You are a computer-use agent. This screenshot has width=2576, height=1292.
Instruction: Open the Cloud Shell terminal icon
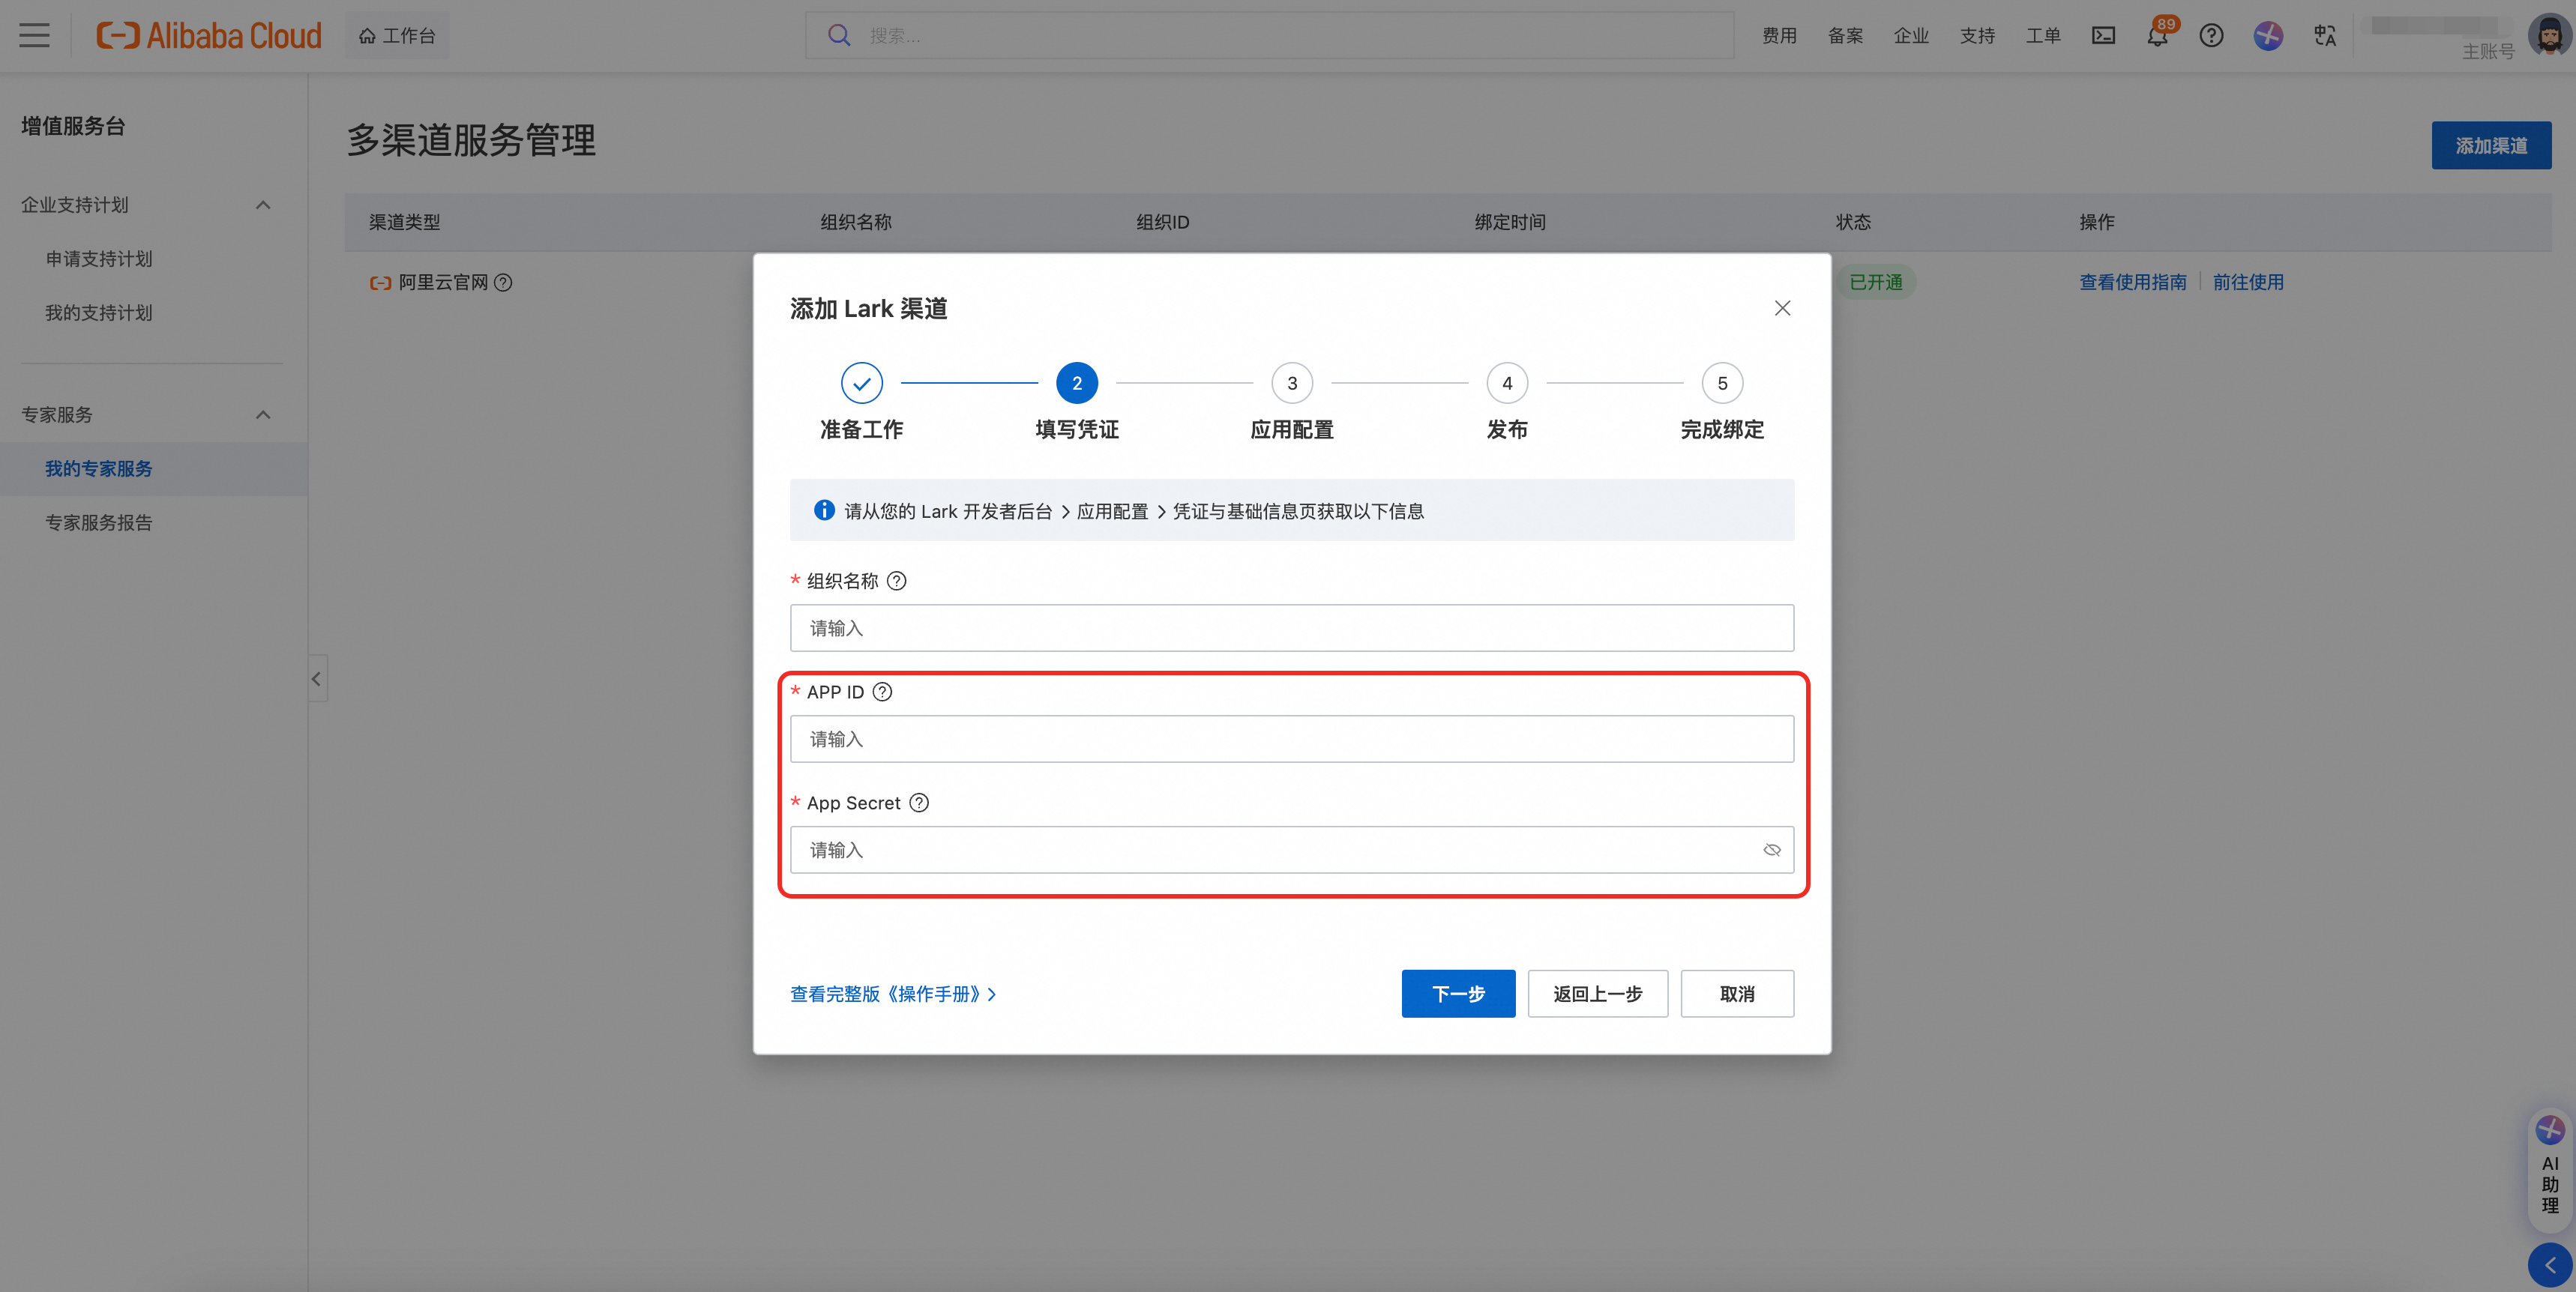2103,36
